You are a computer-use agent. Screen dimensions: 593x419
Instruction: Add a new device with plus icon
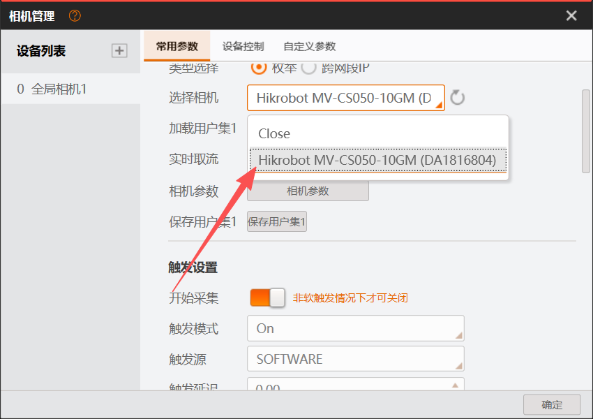119,50
